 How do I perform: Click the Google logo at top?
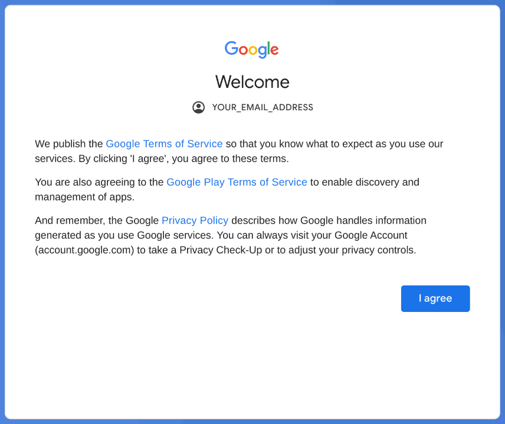251,50
